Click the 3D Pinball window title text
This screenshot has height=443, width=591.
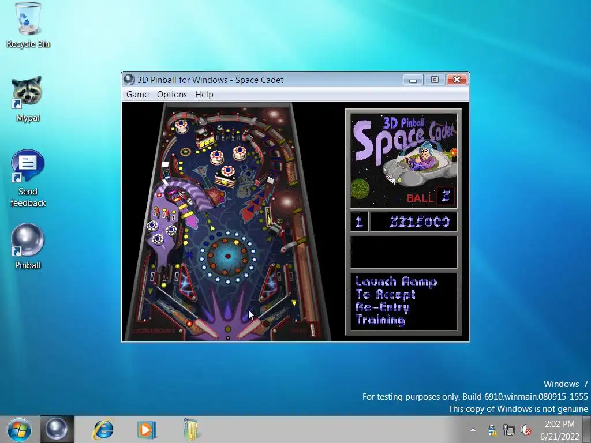click(x=210, y=80)
